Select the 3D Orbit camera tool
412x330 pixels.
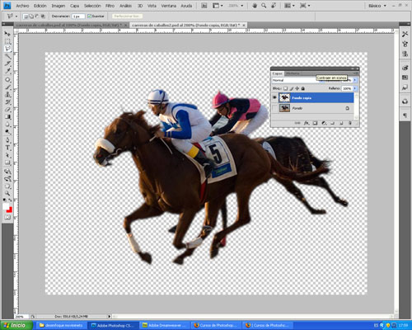(7, 178)
